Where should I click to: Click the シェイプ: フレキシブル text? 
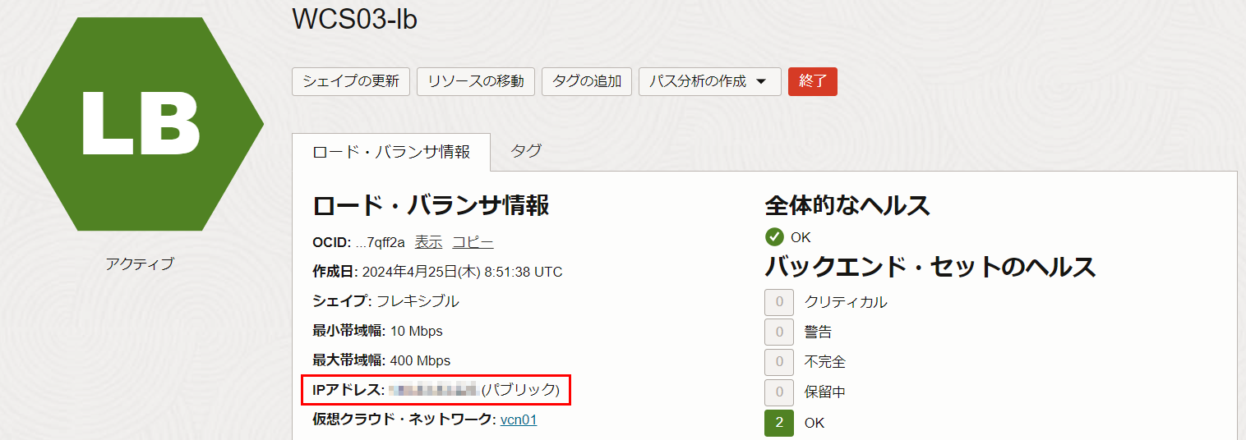[x=385, y=301]
